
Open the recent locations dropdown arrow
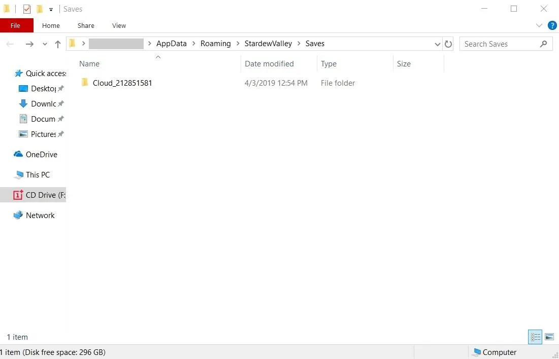pyautogui.click(x=45, y=44)
